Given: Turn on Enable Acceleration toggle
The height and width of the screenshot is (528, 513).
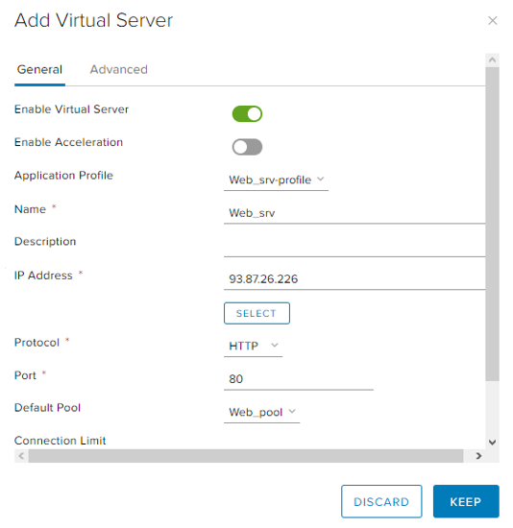Looking at the screenshot, I should 247,147.
